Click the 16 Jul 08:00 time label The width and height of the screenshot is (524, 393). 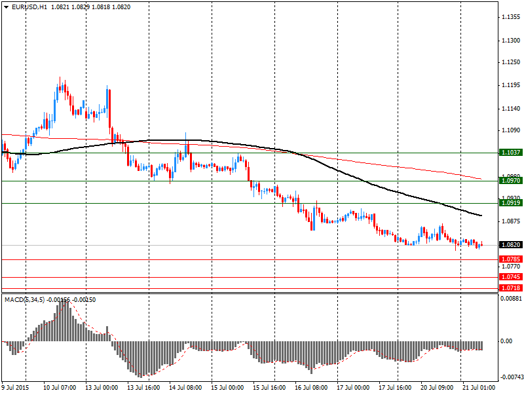311,388
